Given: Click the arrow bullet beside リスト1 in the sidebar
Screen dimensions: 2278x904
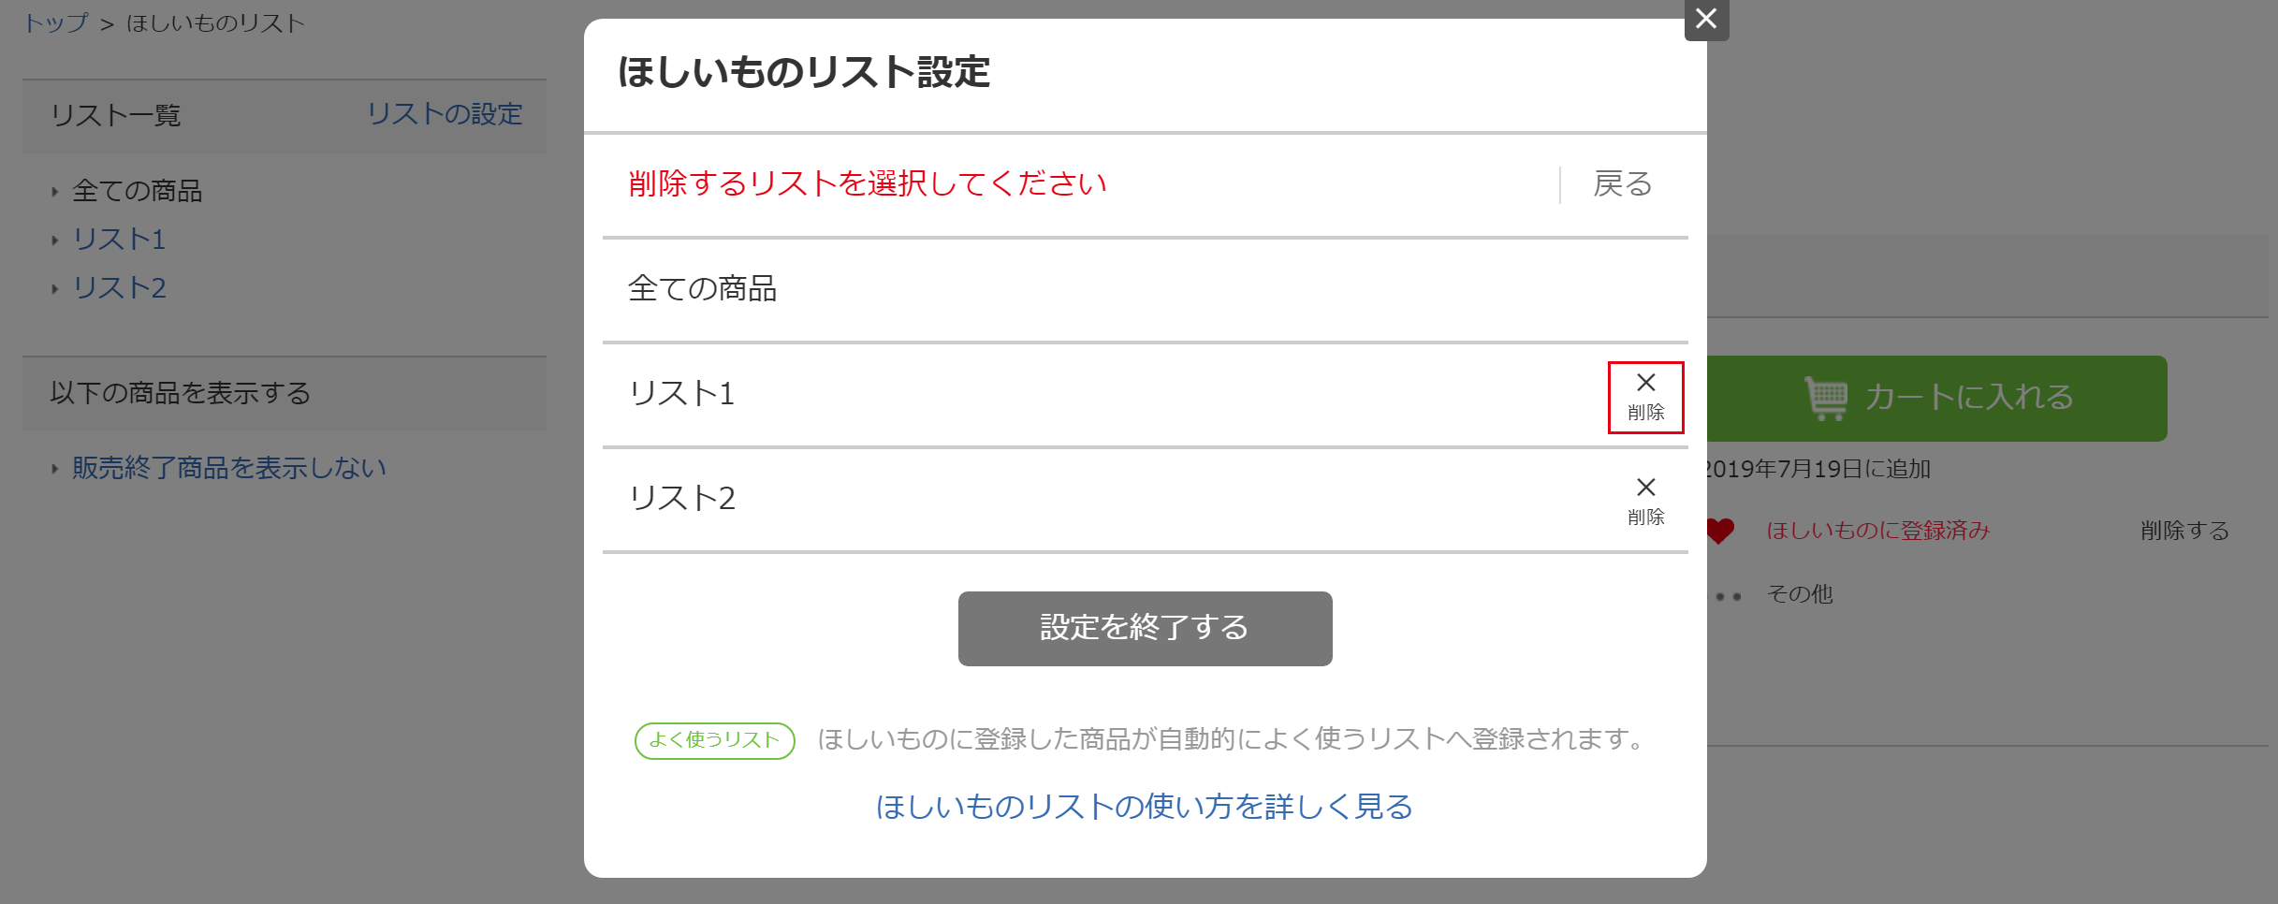Looking at the screenshot, I should [x=54, y=241].
